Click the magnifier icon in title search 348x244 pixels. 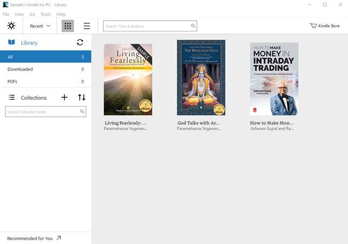(193, 26)
